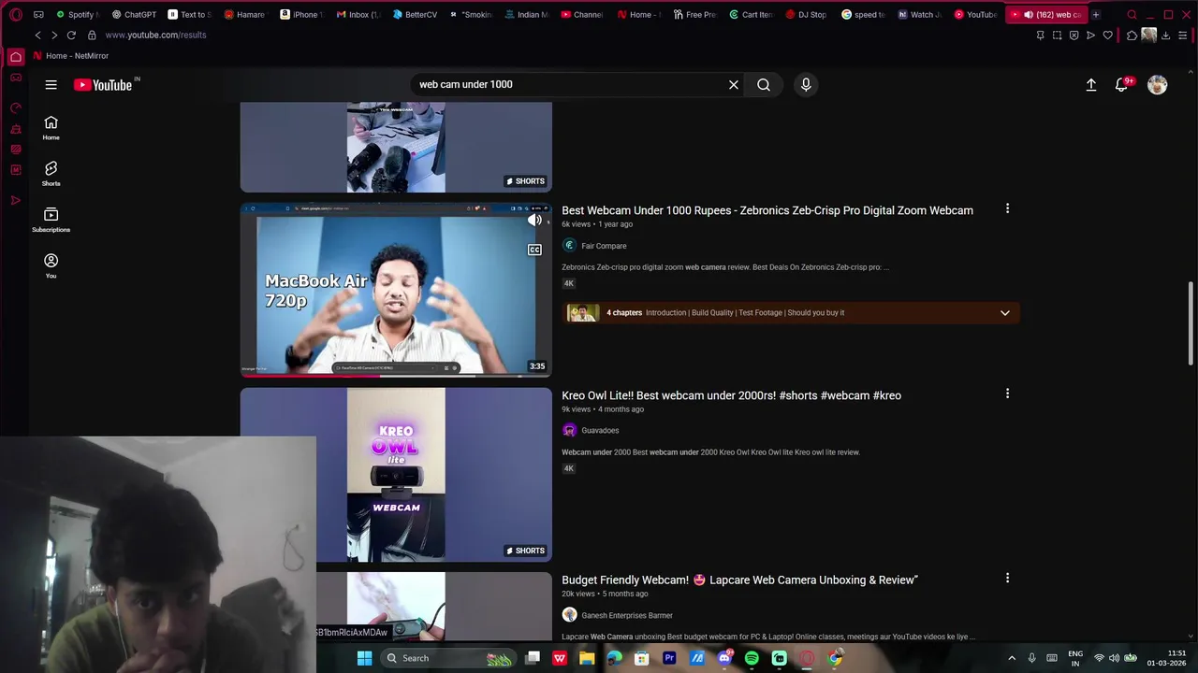Open the Best Webcam Under 1000 Rupees video title
This screenshot has width=1198, height=673.
coord(767,210)
